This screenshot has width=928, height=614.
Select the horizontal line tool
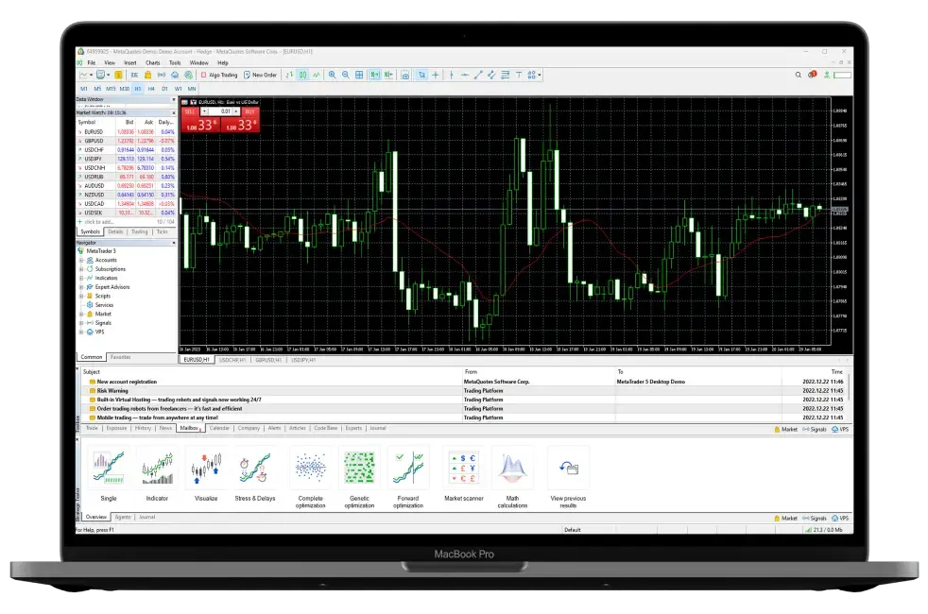coord(465,76)
